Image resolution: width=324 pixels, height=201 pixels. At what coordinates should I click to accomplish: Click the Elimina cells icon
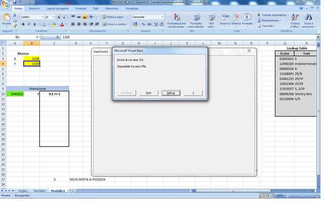pos(236,17)
